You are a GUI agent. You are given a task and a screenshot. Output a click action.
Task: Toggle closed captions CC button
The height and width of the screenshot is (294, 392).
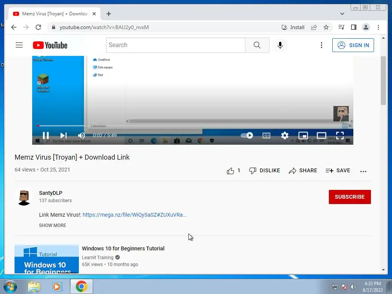(x=266, y=136)
